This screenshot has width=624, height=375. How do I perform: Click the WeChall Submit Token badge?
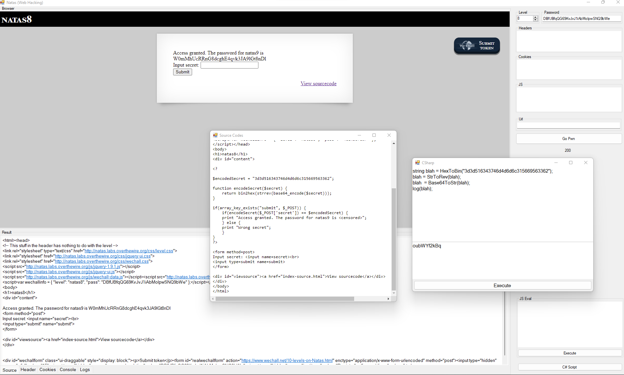477,46
